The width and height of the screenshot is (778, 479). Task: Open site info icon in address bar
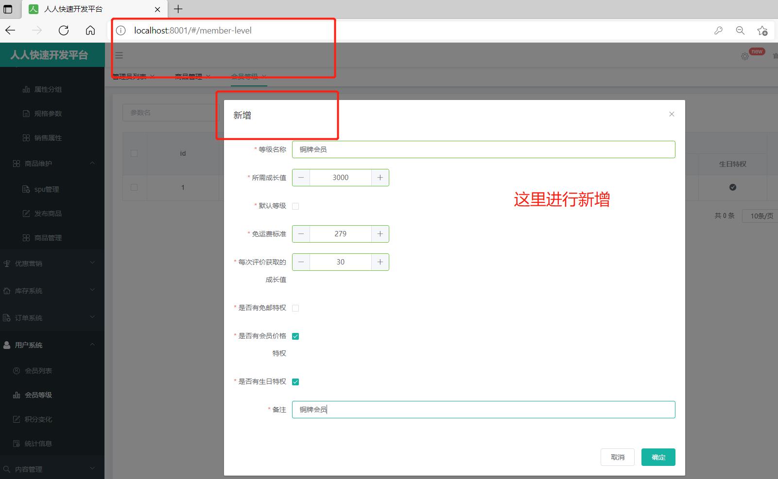click(x=121, y=31)
